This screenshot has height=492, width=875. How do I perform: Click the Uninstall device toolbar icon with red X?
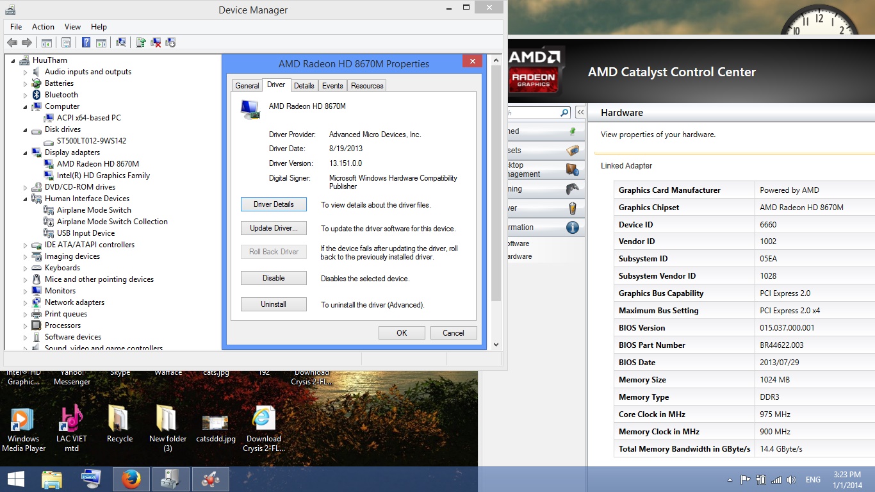tap(156, 42)
